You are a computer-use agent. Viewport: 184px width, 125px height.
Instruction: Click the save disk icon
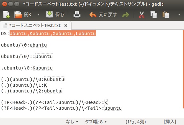(x=50, y=14)
